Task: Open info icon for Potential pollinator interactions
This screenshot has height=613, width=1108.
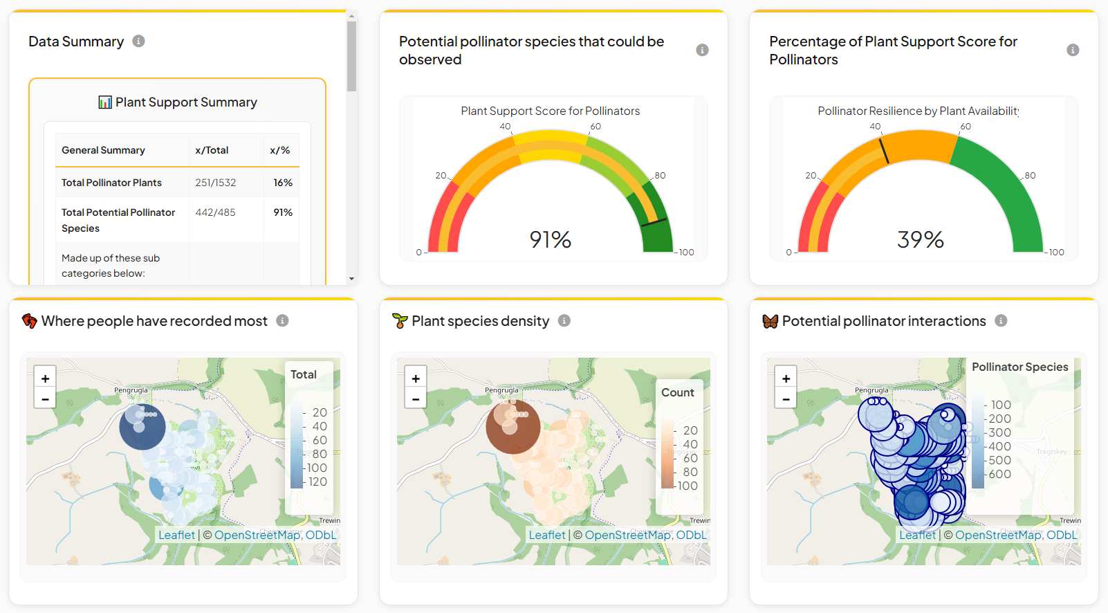Action: click(x=1001, y=321)
